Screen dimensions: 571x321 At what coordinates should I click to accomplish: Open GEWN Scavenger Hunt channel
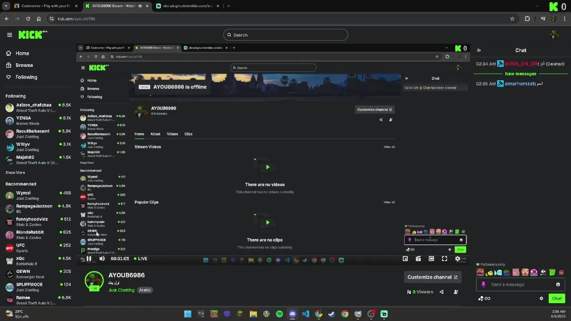coord(38,274)
